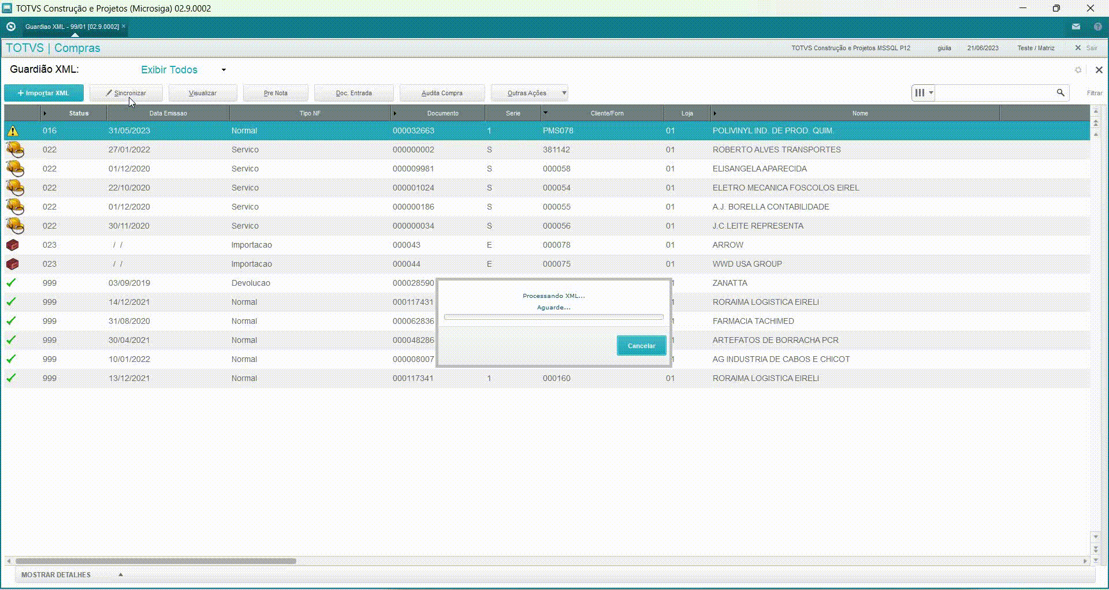Click the Importar XML button
The height and width of the screenshot is (590, 1109).
[x=44, y=93]
